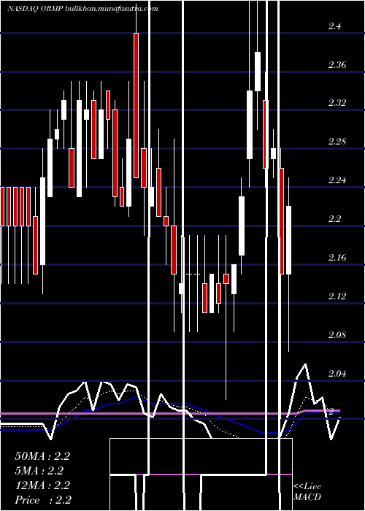This screenshot has height=511, width=365.
Task: Click the 2.32 price axis label
Action: (337, 103)
